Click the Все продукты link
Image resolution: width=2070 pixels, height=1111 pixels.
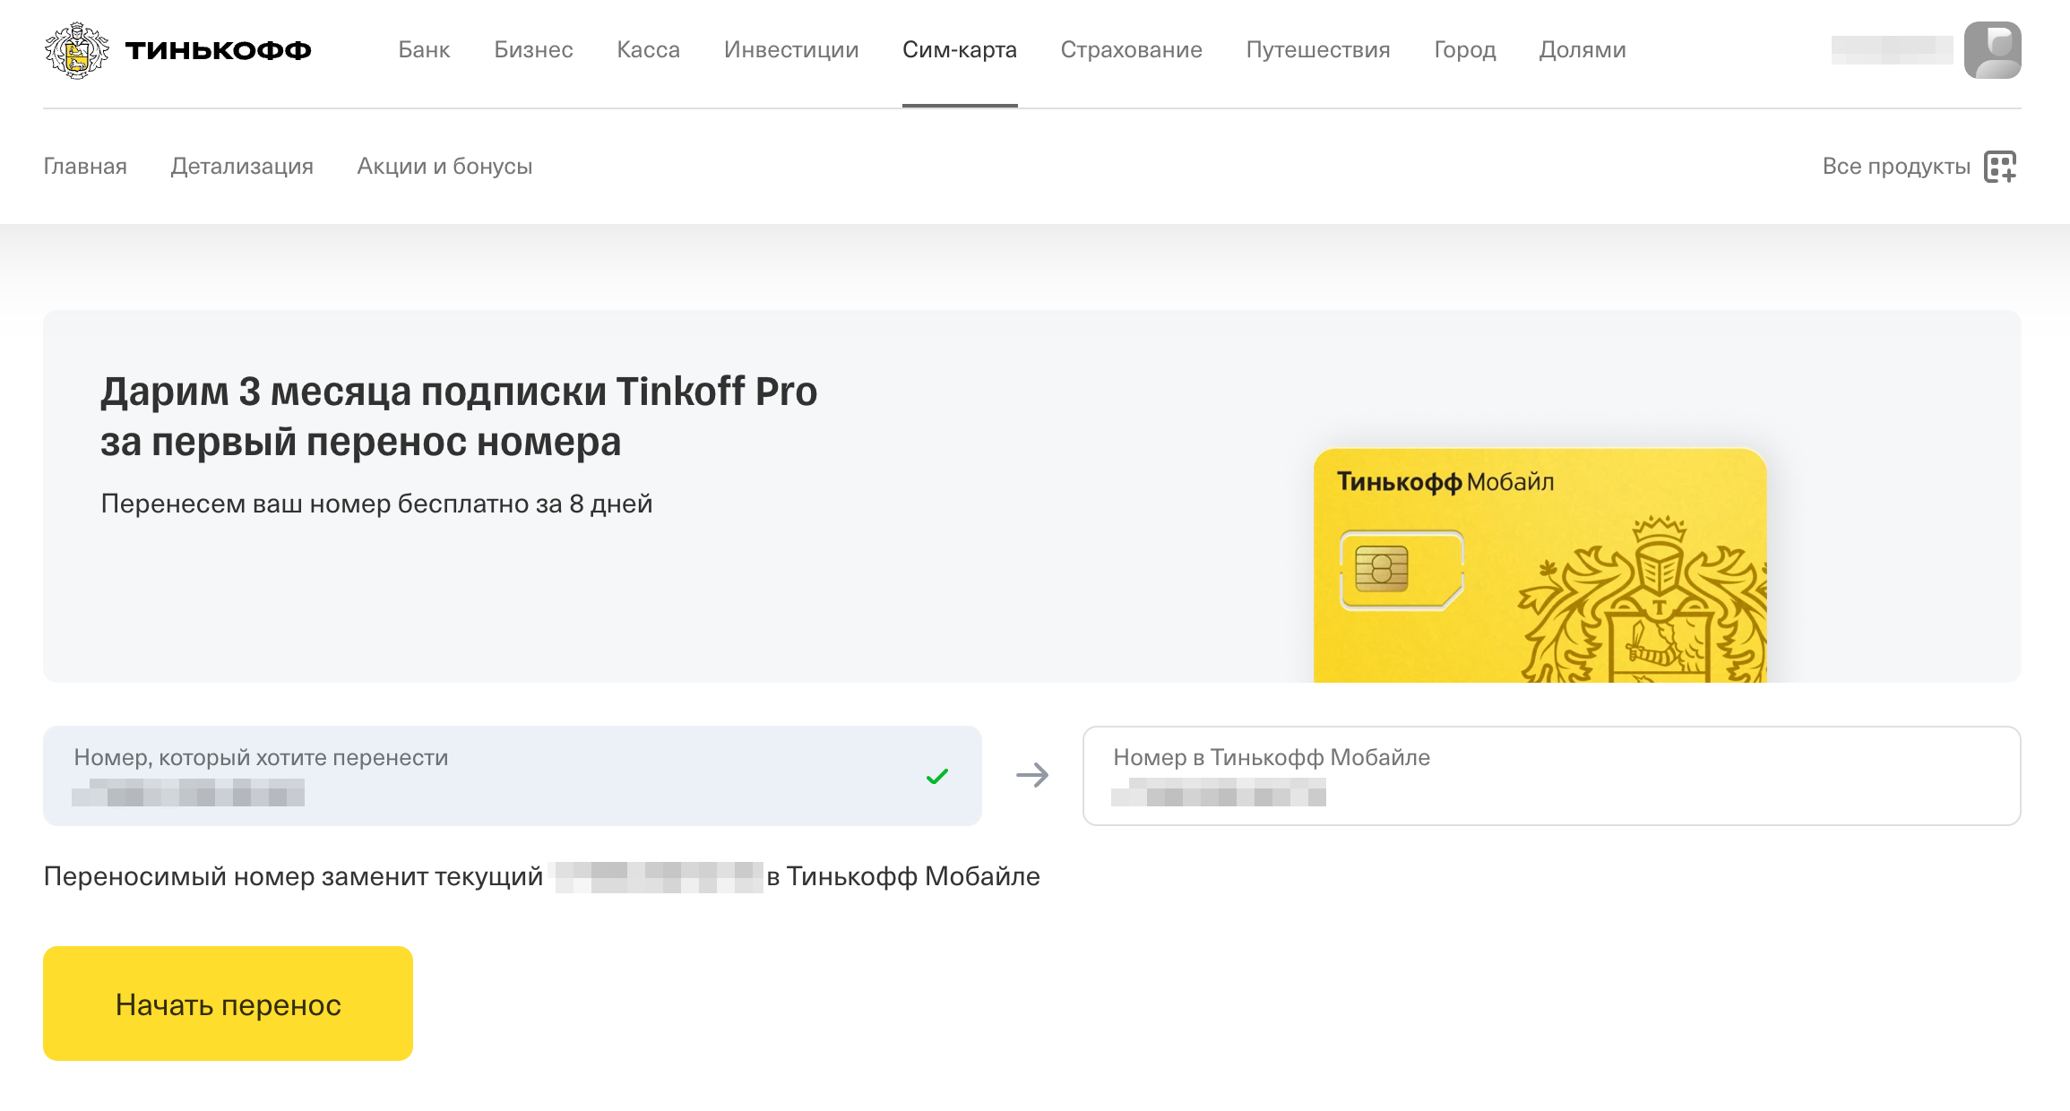tap(1896, 167)
